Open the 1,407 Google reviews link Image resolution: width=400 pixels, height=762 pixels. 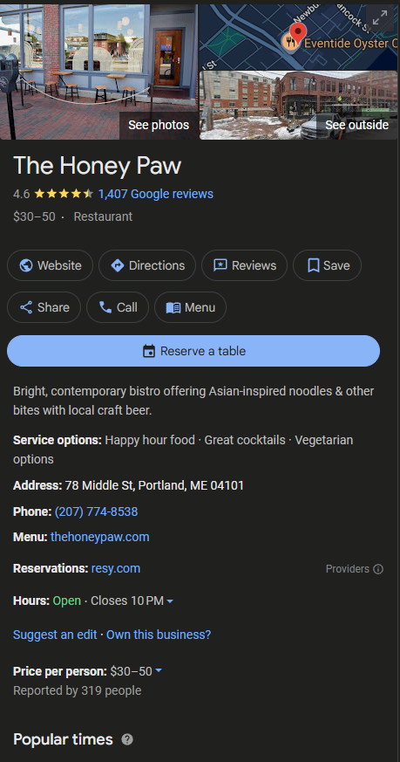click(x=155, y=194)
